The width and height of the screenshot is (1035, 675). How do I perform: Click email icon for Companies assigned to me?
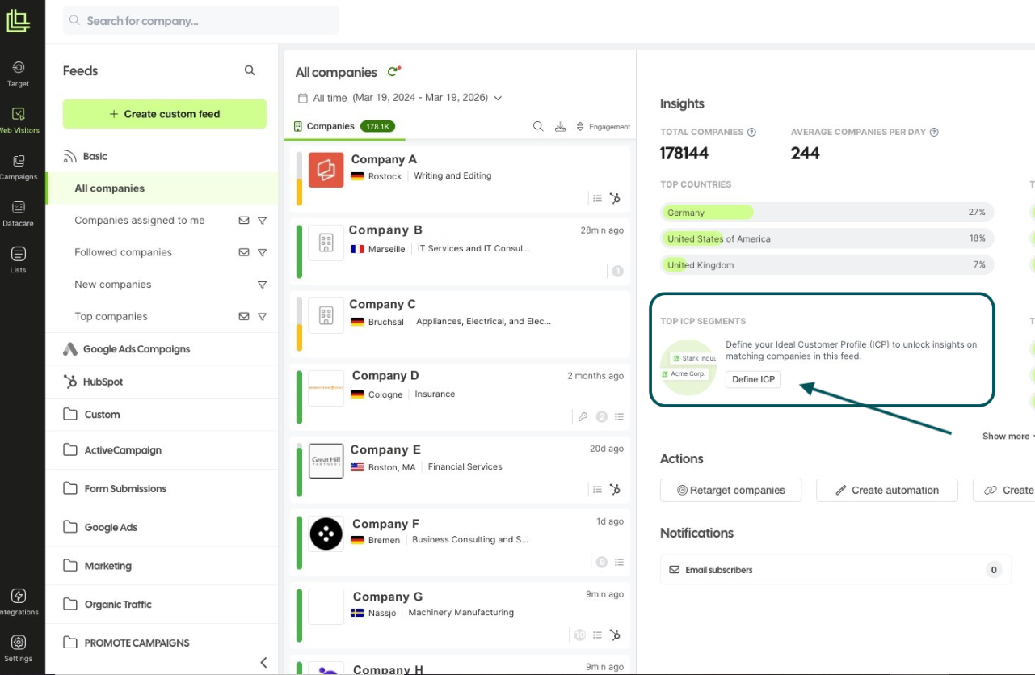(244, 220)
